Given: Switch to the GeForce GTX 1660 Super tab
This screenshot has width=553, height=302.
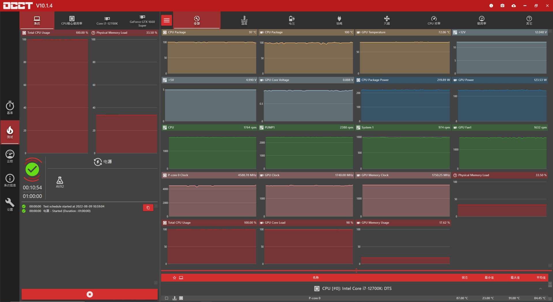Looking at the screenshot, I should (x=142, y=21).
